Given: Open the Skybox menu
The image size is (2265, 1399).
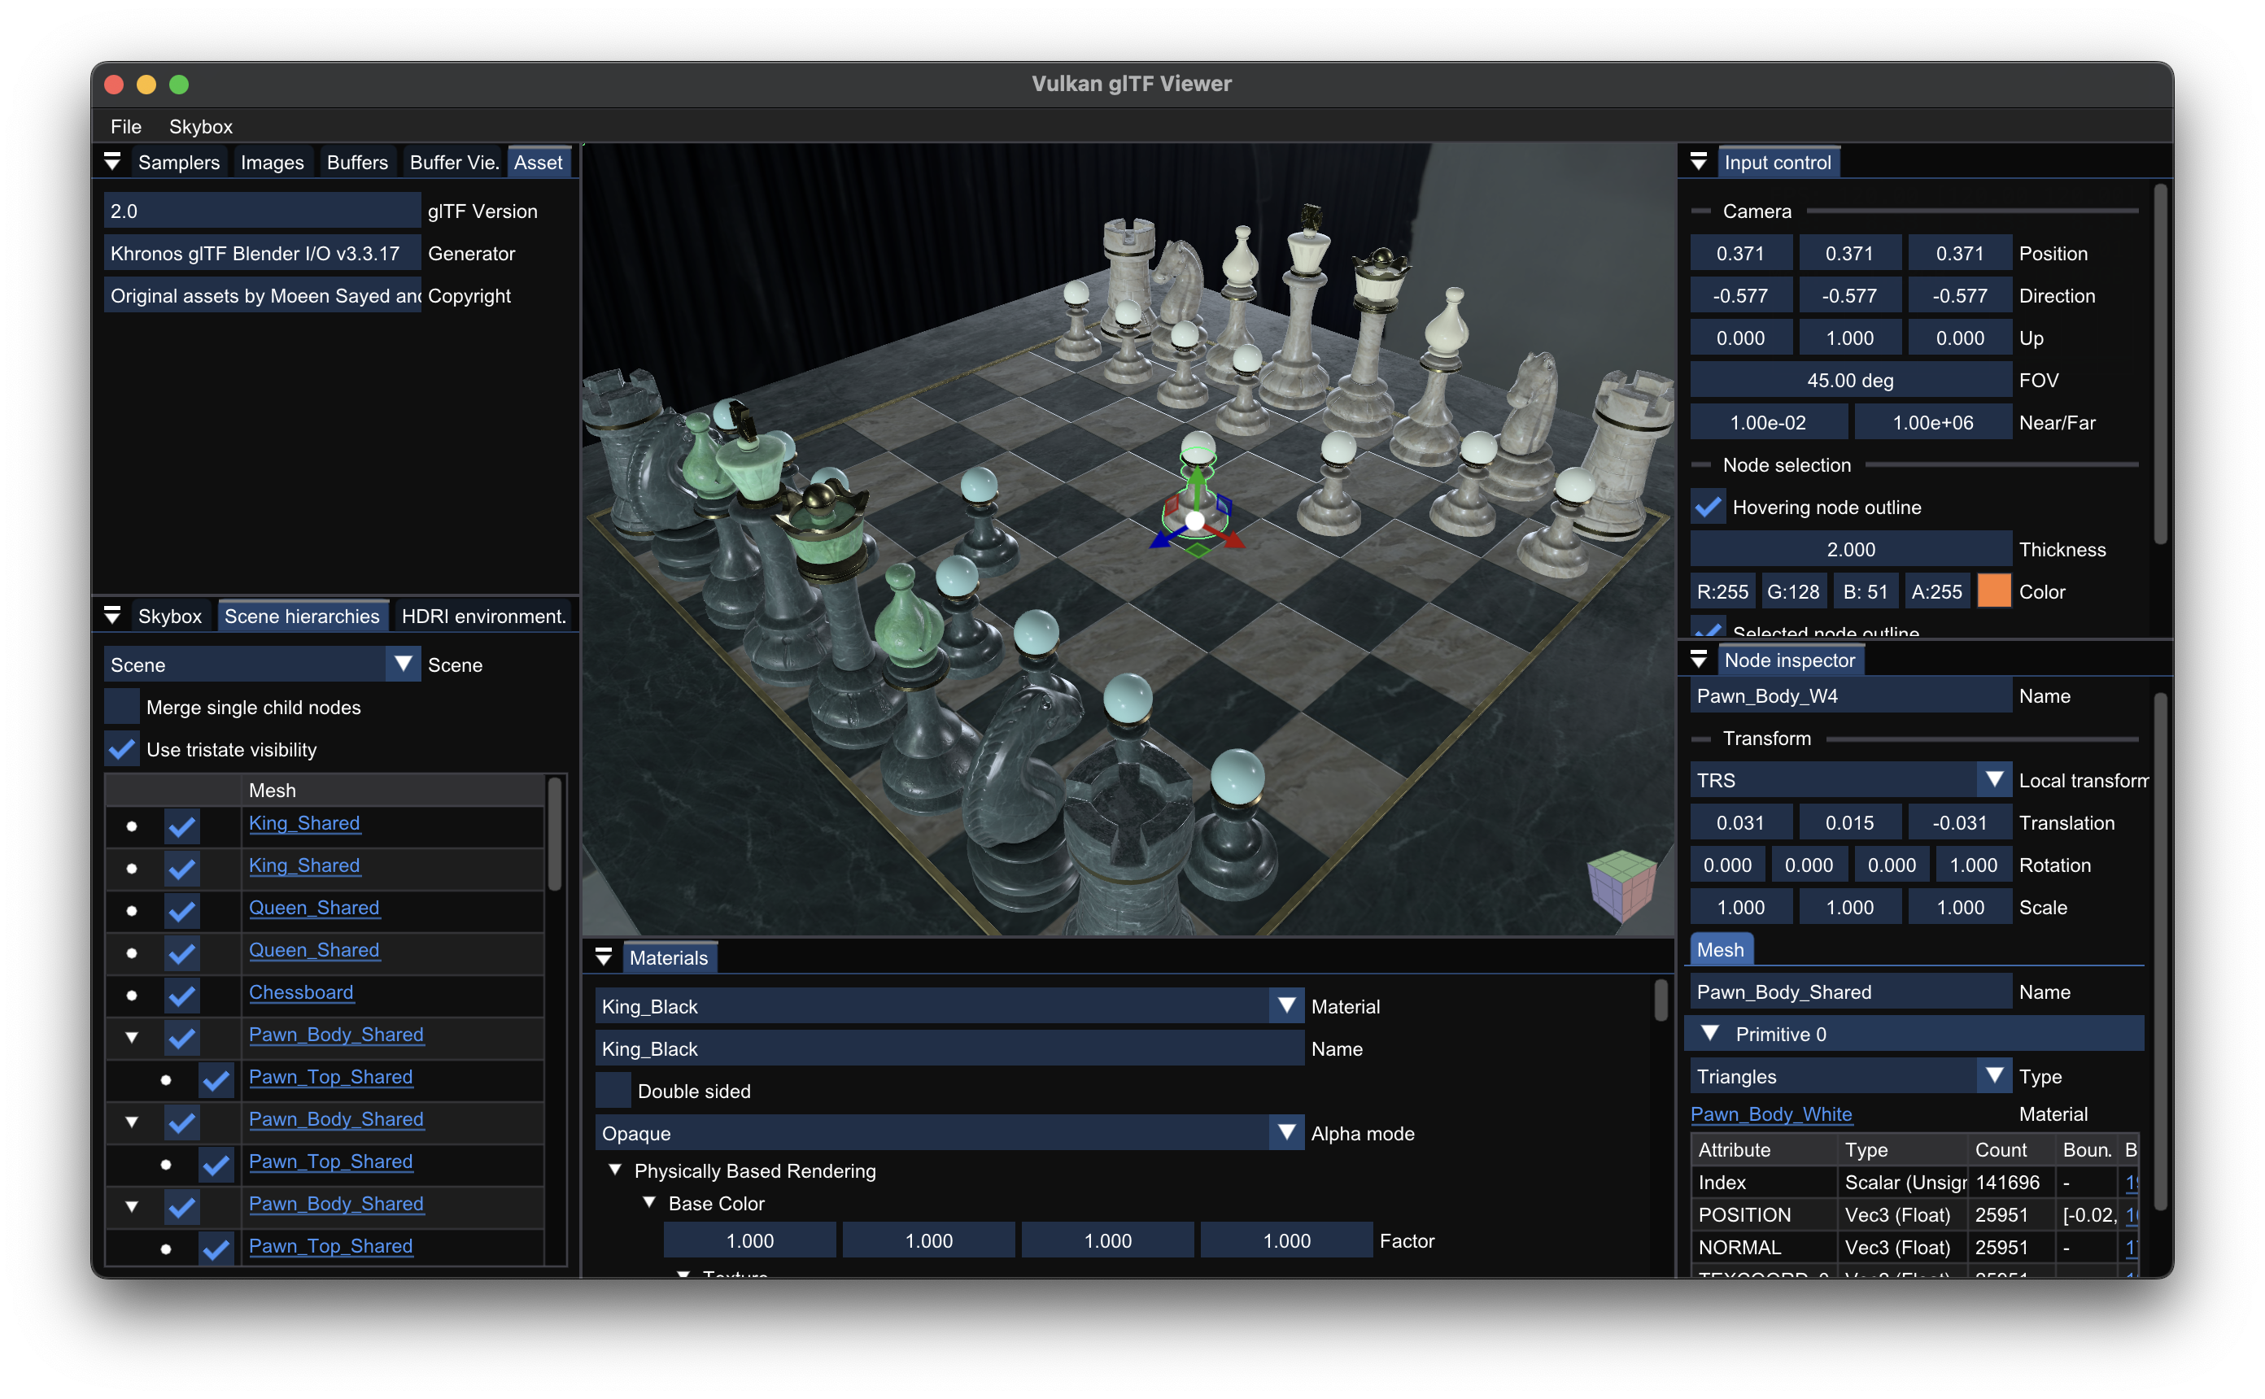Looking at the screenshot, I should tap(200, 127).
